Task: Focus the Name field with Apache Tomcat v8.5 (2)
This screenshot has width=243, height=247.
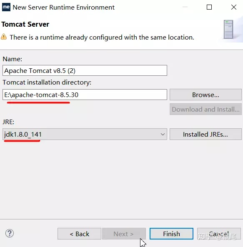Action: (85, 70)
